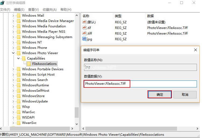Click the WindowsStore folder icon
The height and width of the screenshot is (140, 202).
coord(19,96)
